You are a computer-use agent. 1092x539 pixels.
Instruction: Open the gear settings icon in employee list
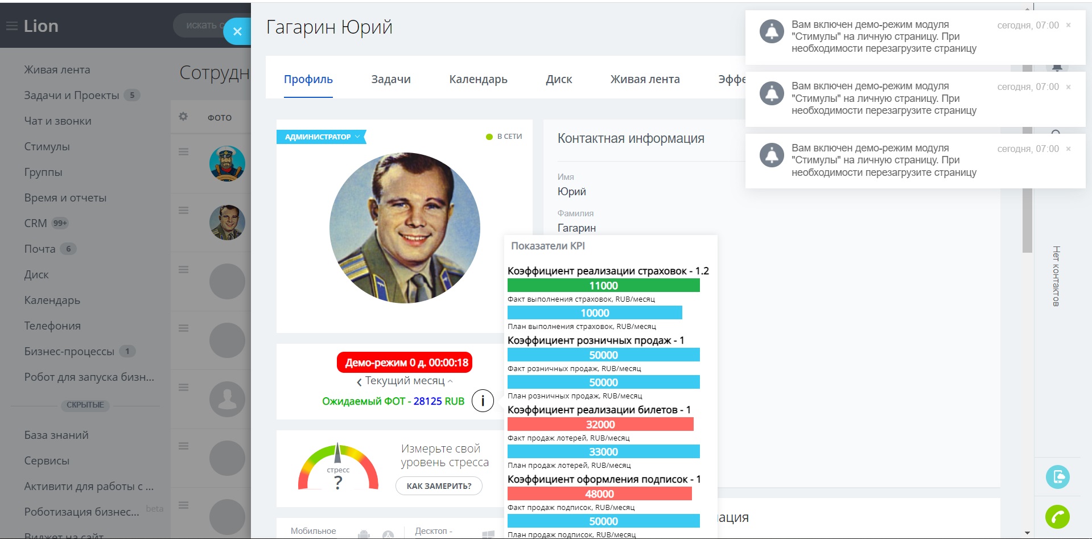(183, 117)
